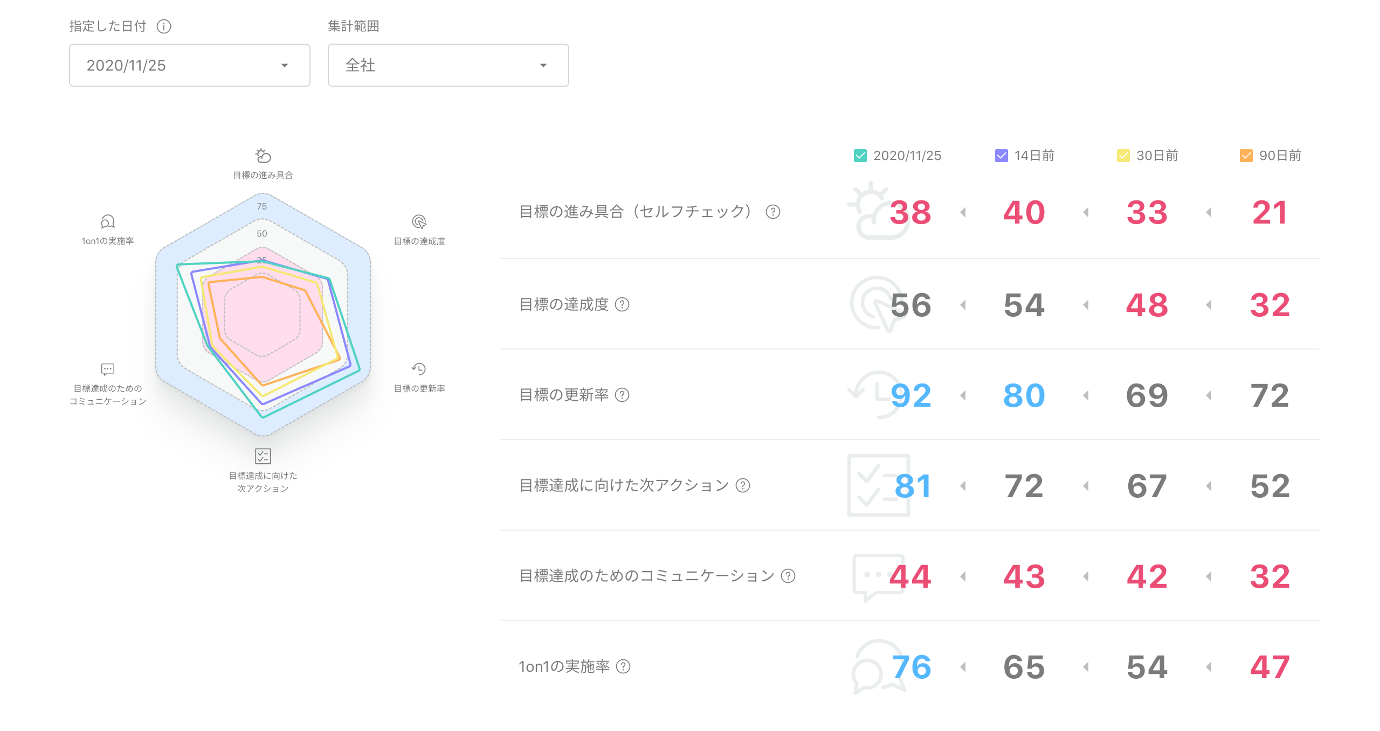
Task: Toggle the orange 90日前 checkbox
Action: tap(1246, 156)
